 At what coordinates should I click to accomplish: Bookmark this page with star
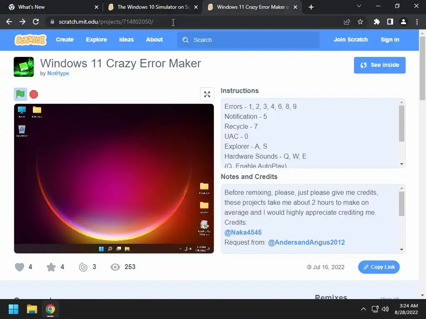tap(360, 22)
